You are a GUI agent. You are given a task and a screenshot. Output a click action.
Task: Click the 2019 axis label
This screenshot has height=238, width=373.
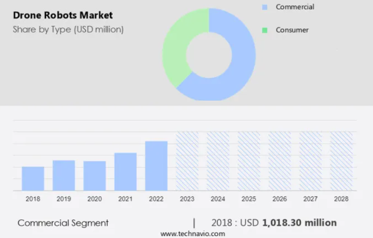click(x=64, y=199)
